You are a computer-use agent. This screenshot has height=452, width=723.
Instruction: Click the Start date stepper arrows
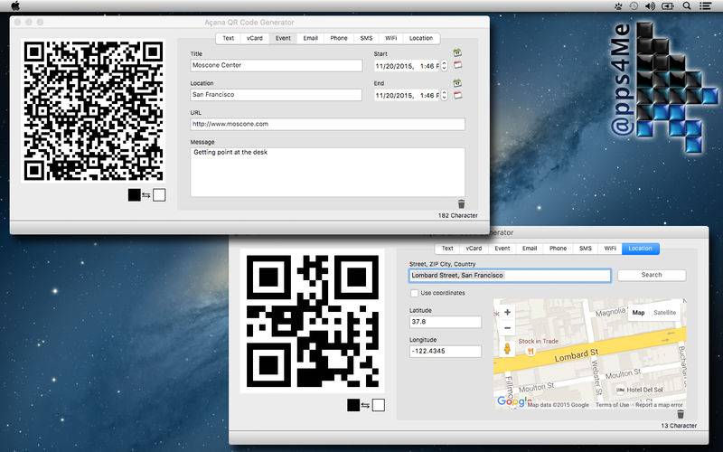444,66
